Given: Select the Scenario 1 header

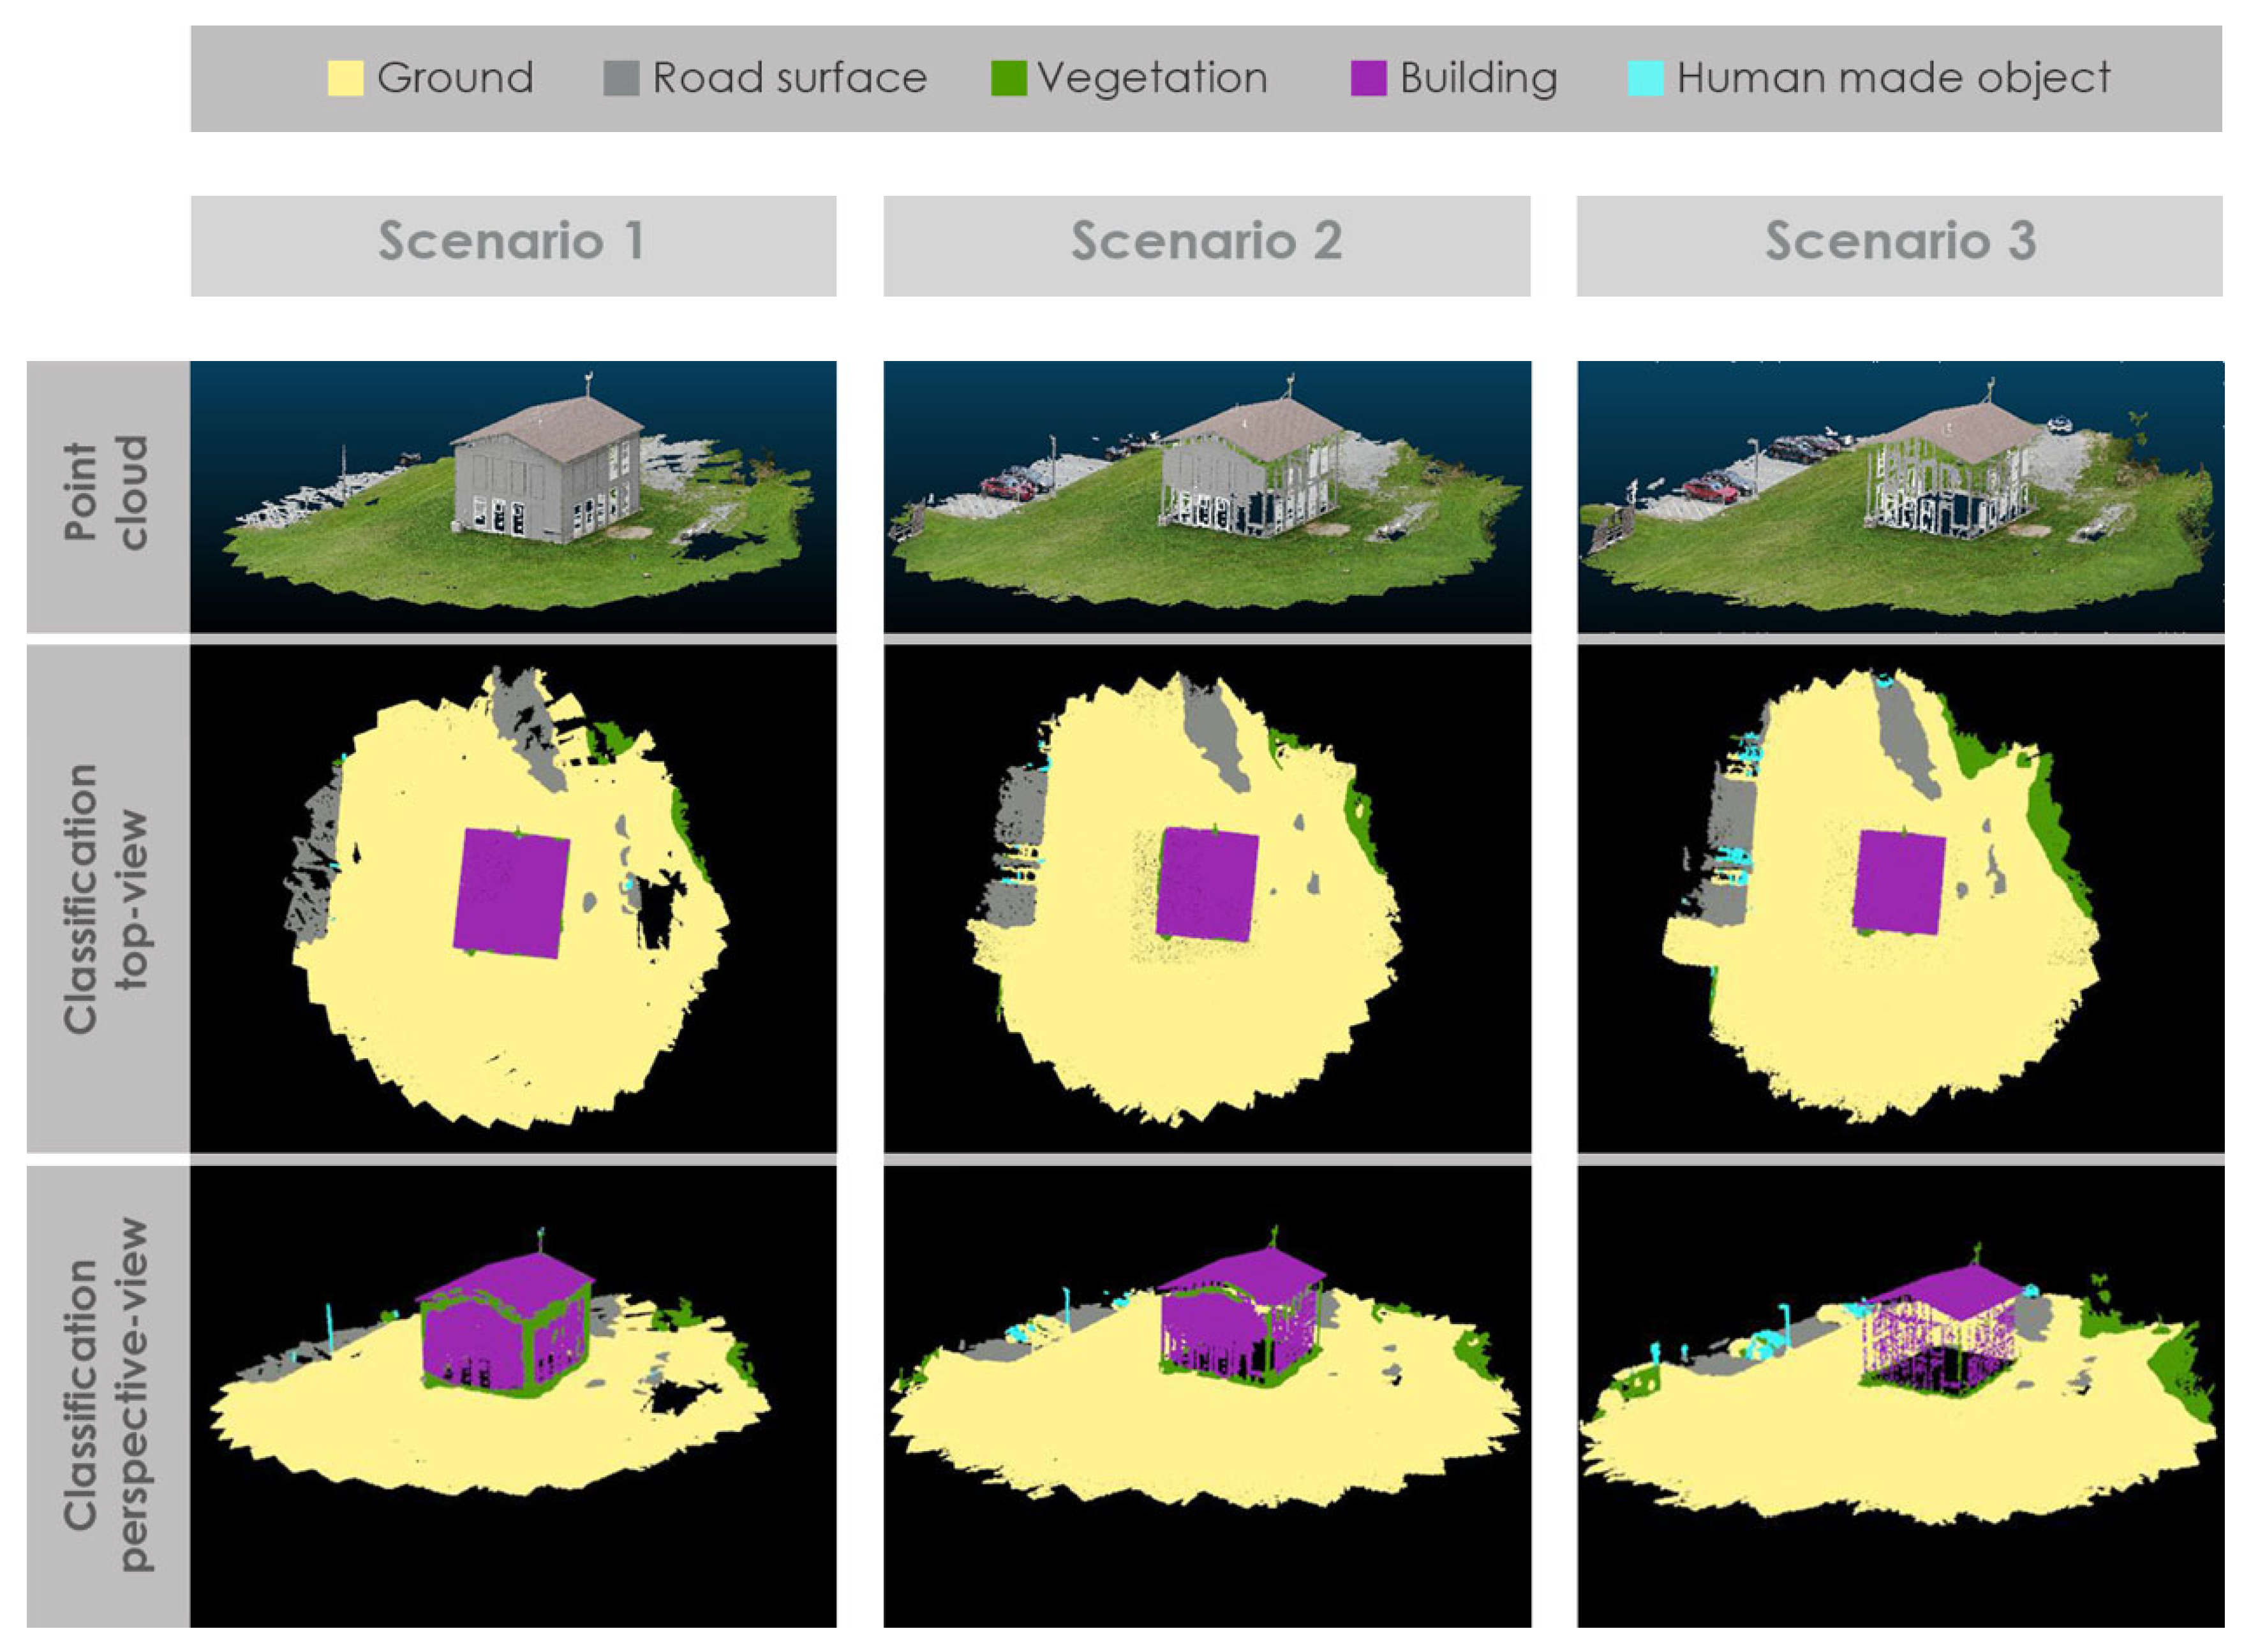Looking at the screenshot, I should tap(513, 245).
